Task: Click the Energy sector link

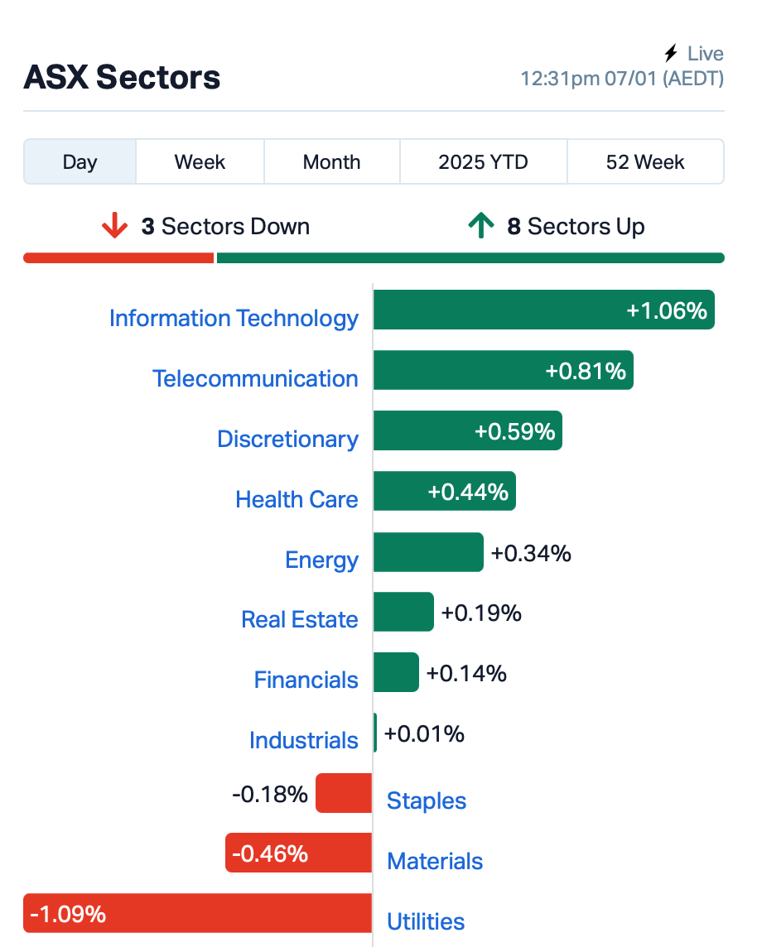Action: click(322, 560)
